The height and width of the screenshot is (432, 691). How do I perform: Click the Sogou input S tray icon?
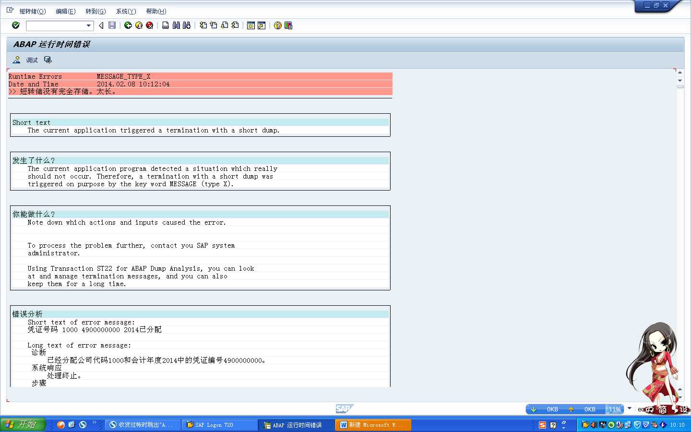(x=542, y=425)
